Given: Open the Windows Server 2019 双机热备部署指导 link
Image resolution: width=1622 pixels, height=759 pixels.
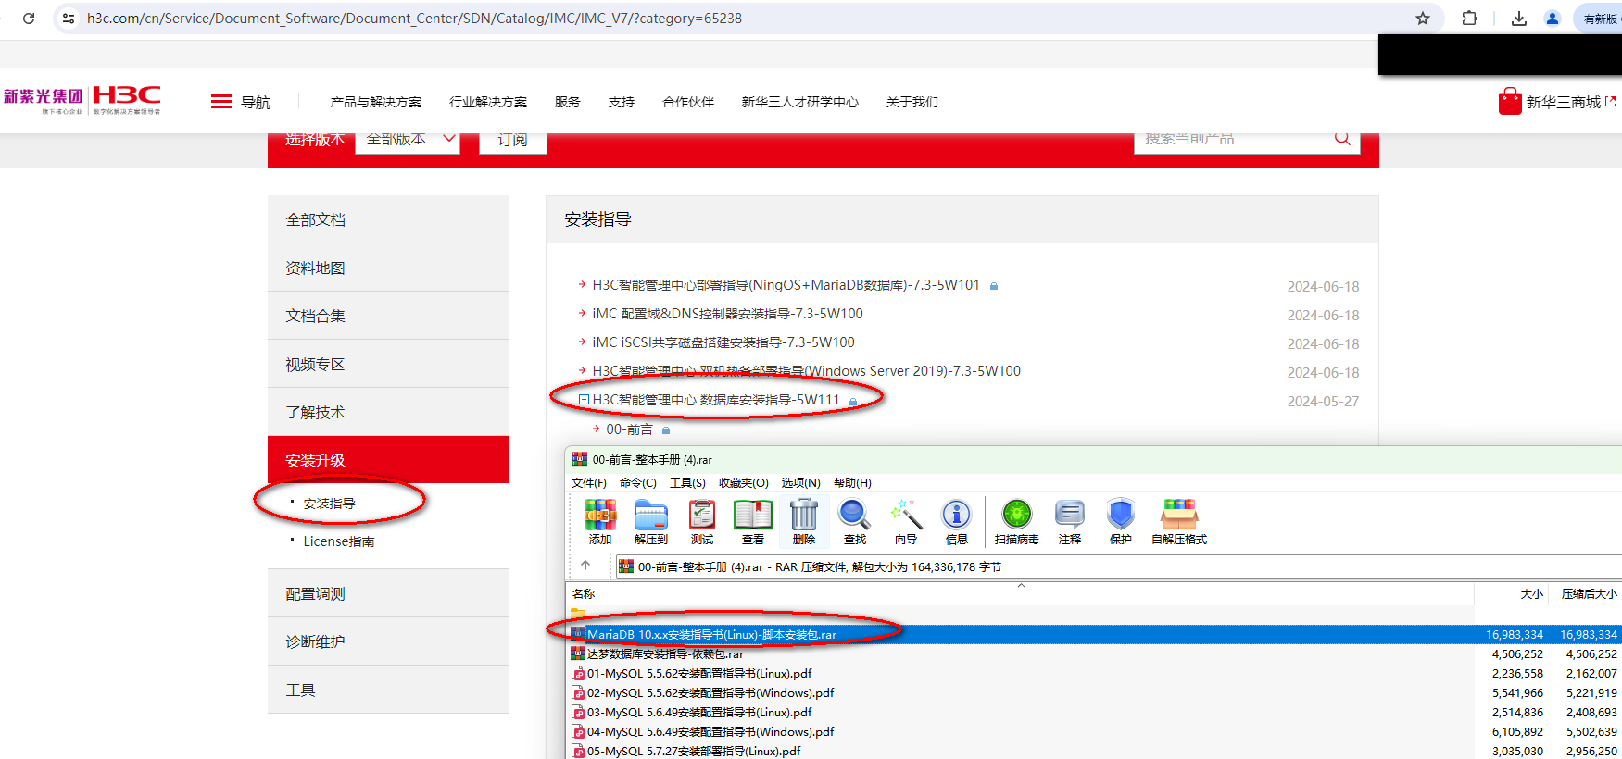Looking at the screenshot, I should (x=807, y=371).
